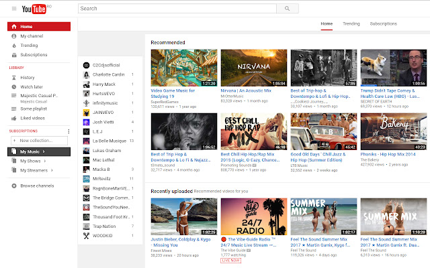
Task: Select The Bridge Comm.. channel
Action: tap(111, 198)
